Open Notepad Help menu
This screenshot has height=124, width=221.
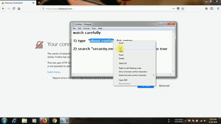click(100, 28)
